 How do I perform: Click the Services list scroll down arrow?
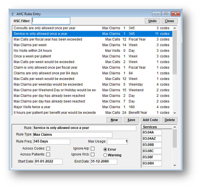pos(175,165)
